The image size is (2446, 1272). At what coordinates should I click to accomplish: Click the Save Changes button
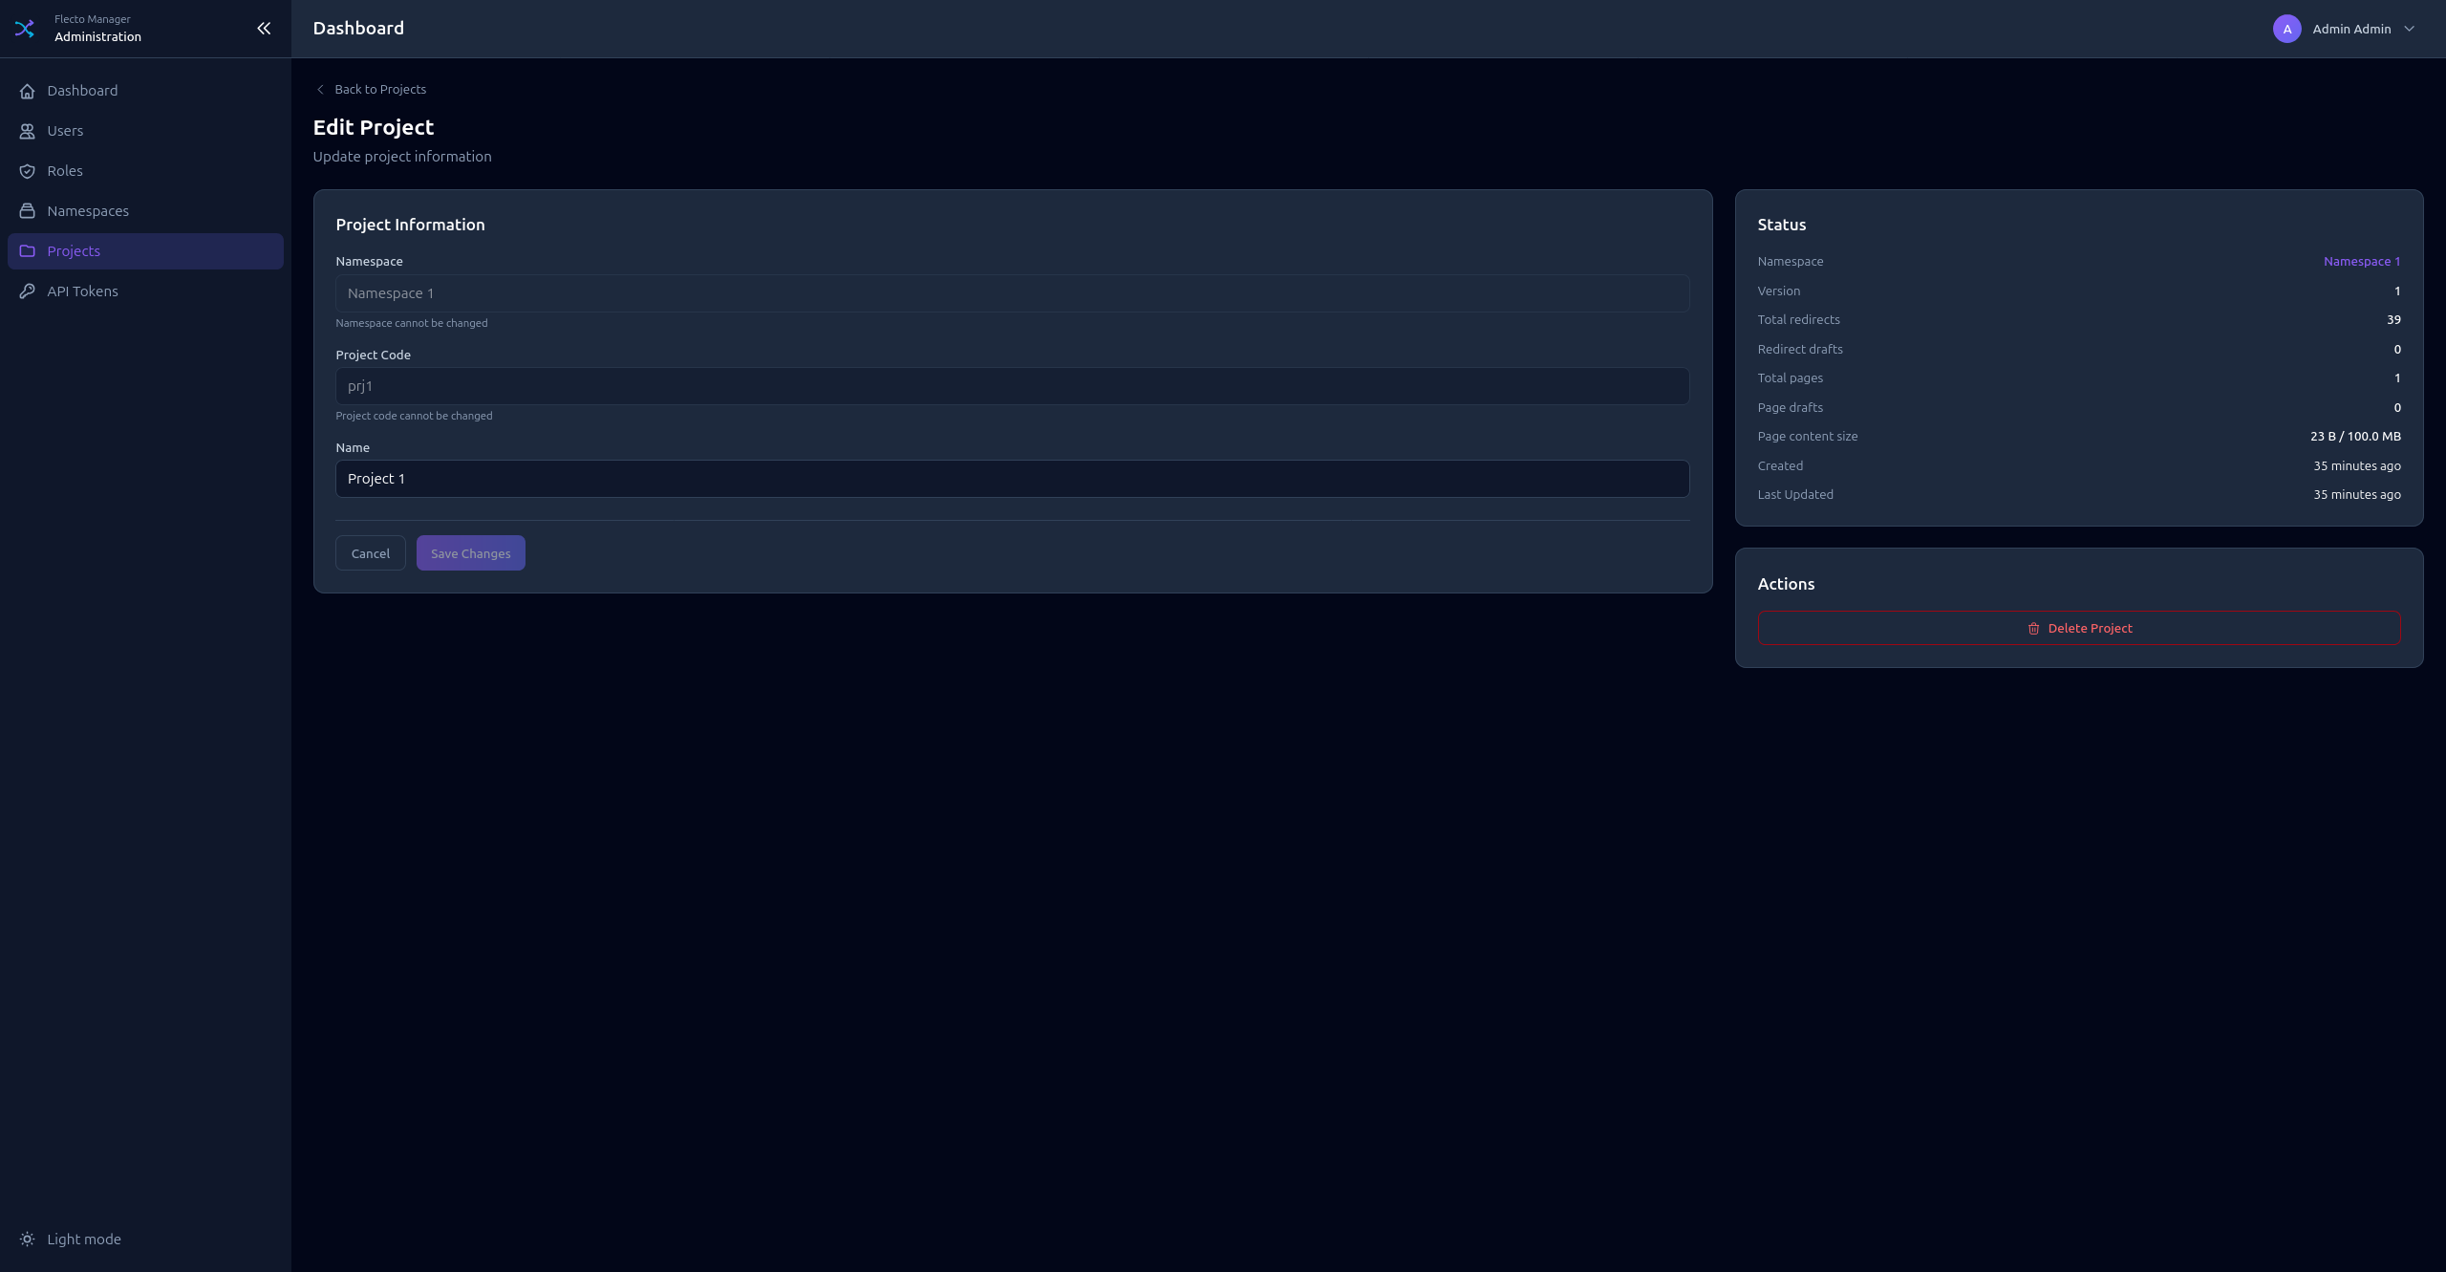(x=470, y=552)
